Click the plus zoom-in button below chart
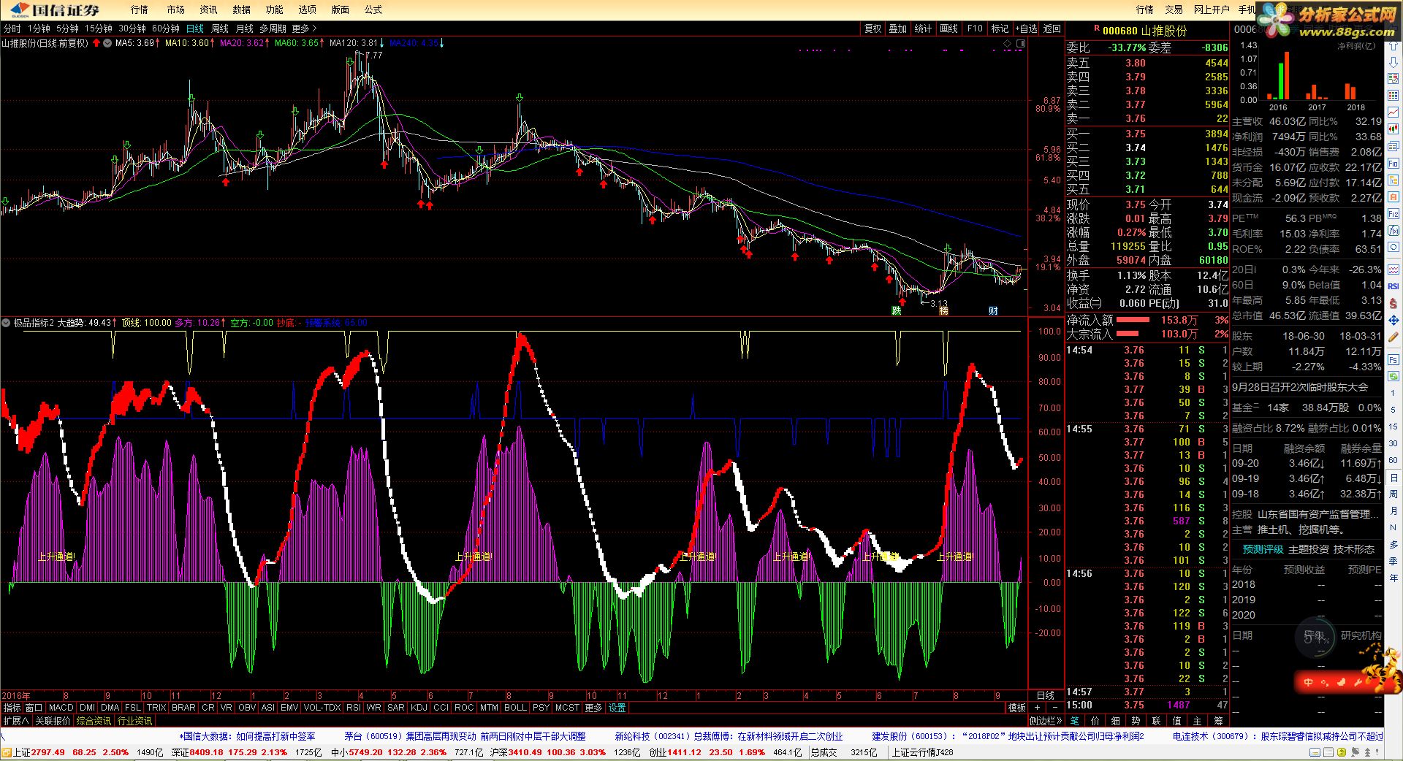 1037,708
